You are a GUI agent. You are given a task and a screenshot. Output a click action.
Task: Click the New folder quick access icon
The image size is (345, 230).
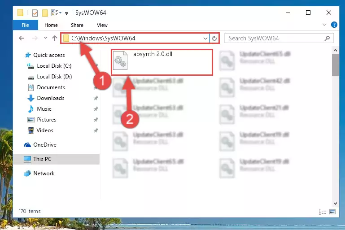[45, 13]
